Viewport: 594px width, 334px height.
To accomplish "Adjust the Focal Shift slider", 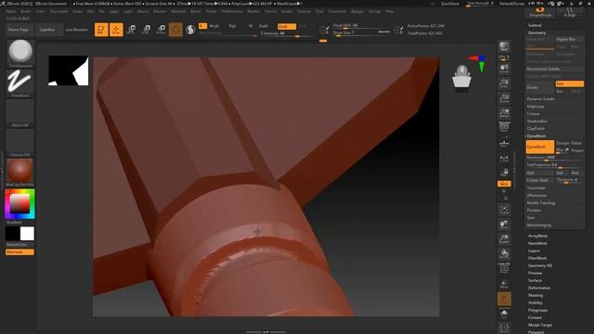I will click(361, 26).
